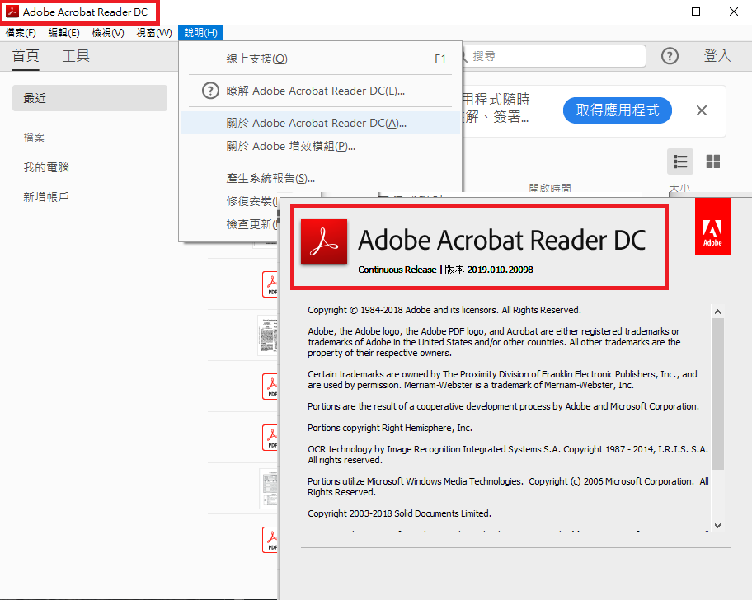
Task: Click the question mark icon beside 瞭解 Adobe Acrobat Reader DC
Action: 210,91
